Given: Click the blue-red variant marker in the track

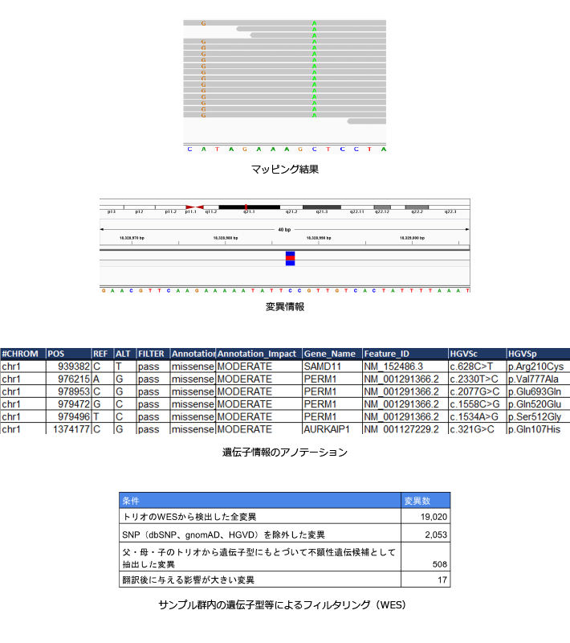Looking at the screenshot, I should [290, 258].
